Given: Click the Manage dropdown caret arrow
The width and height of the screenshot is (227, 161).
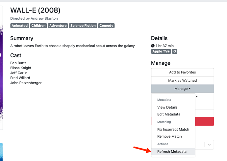Looking at the screenshot, I should coord(189,89).
